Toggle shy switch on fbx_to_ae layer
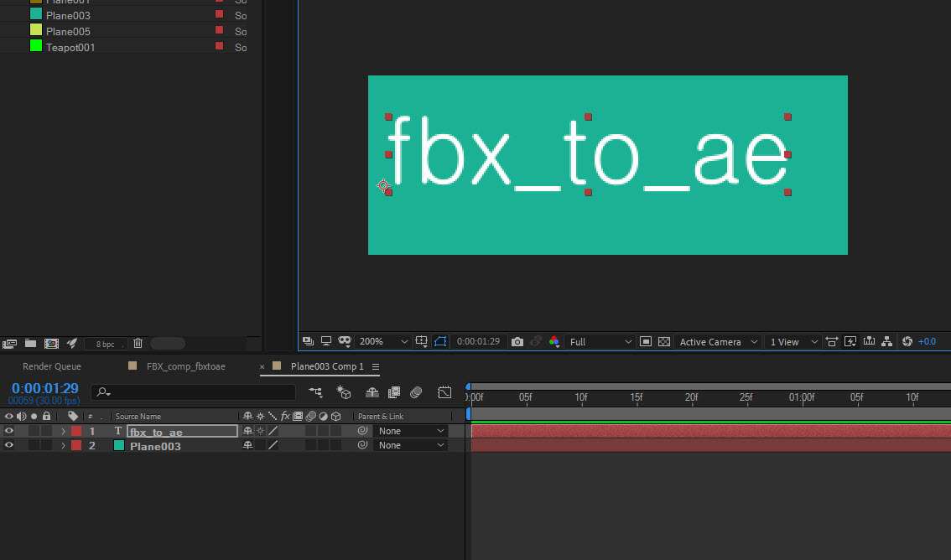Image resolution: width=951 pixels, height=560 pixels. pyautogui.click(x=247, y=431)
